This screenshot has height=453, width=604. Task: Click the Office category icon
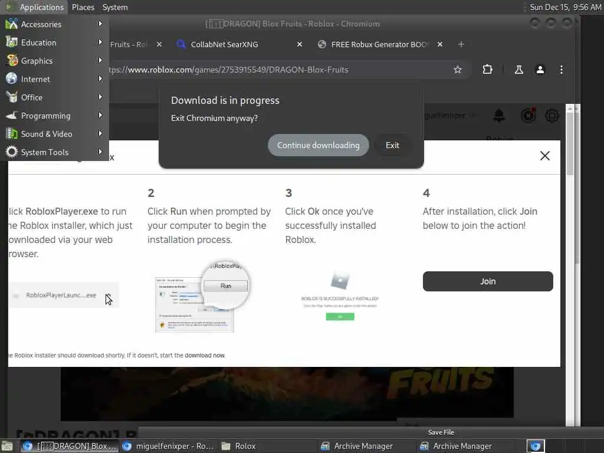click(x=12, y=97)
